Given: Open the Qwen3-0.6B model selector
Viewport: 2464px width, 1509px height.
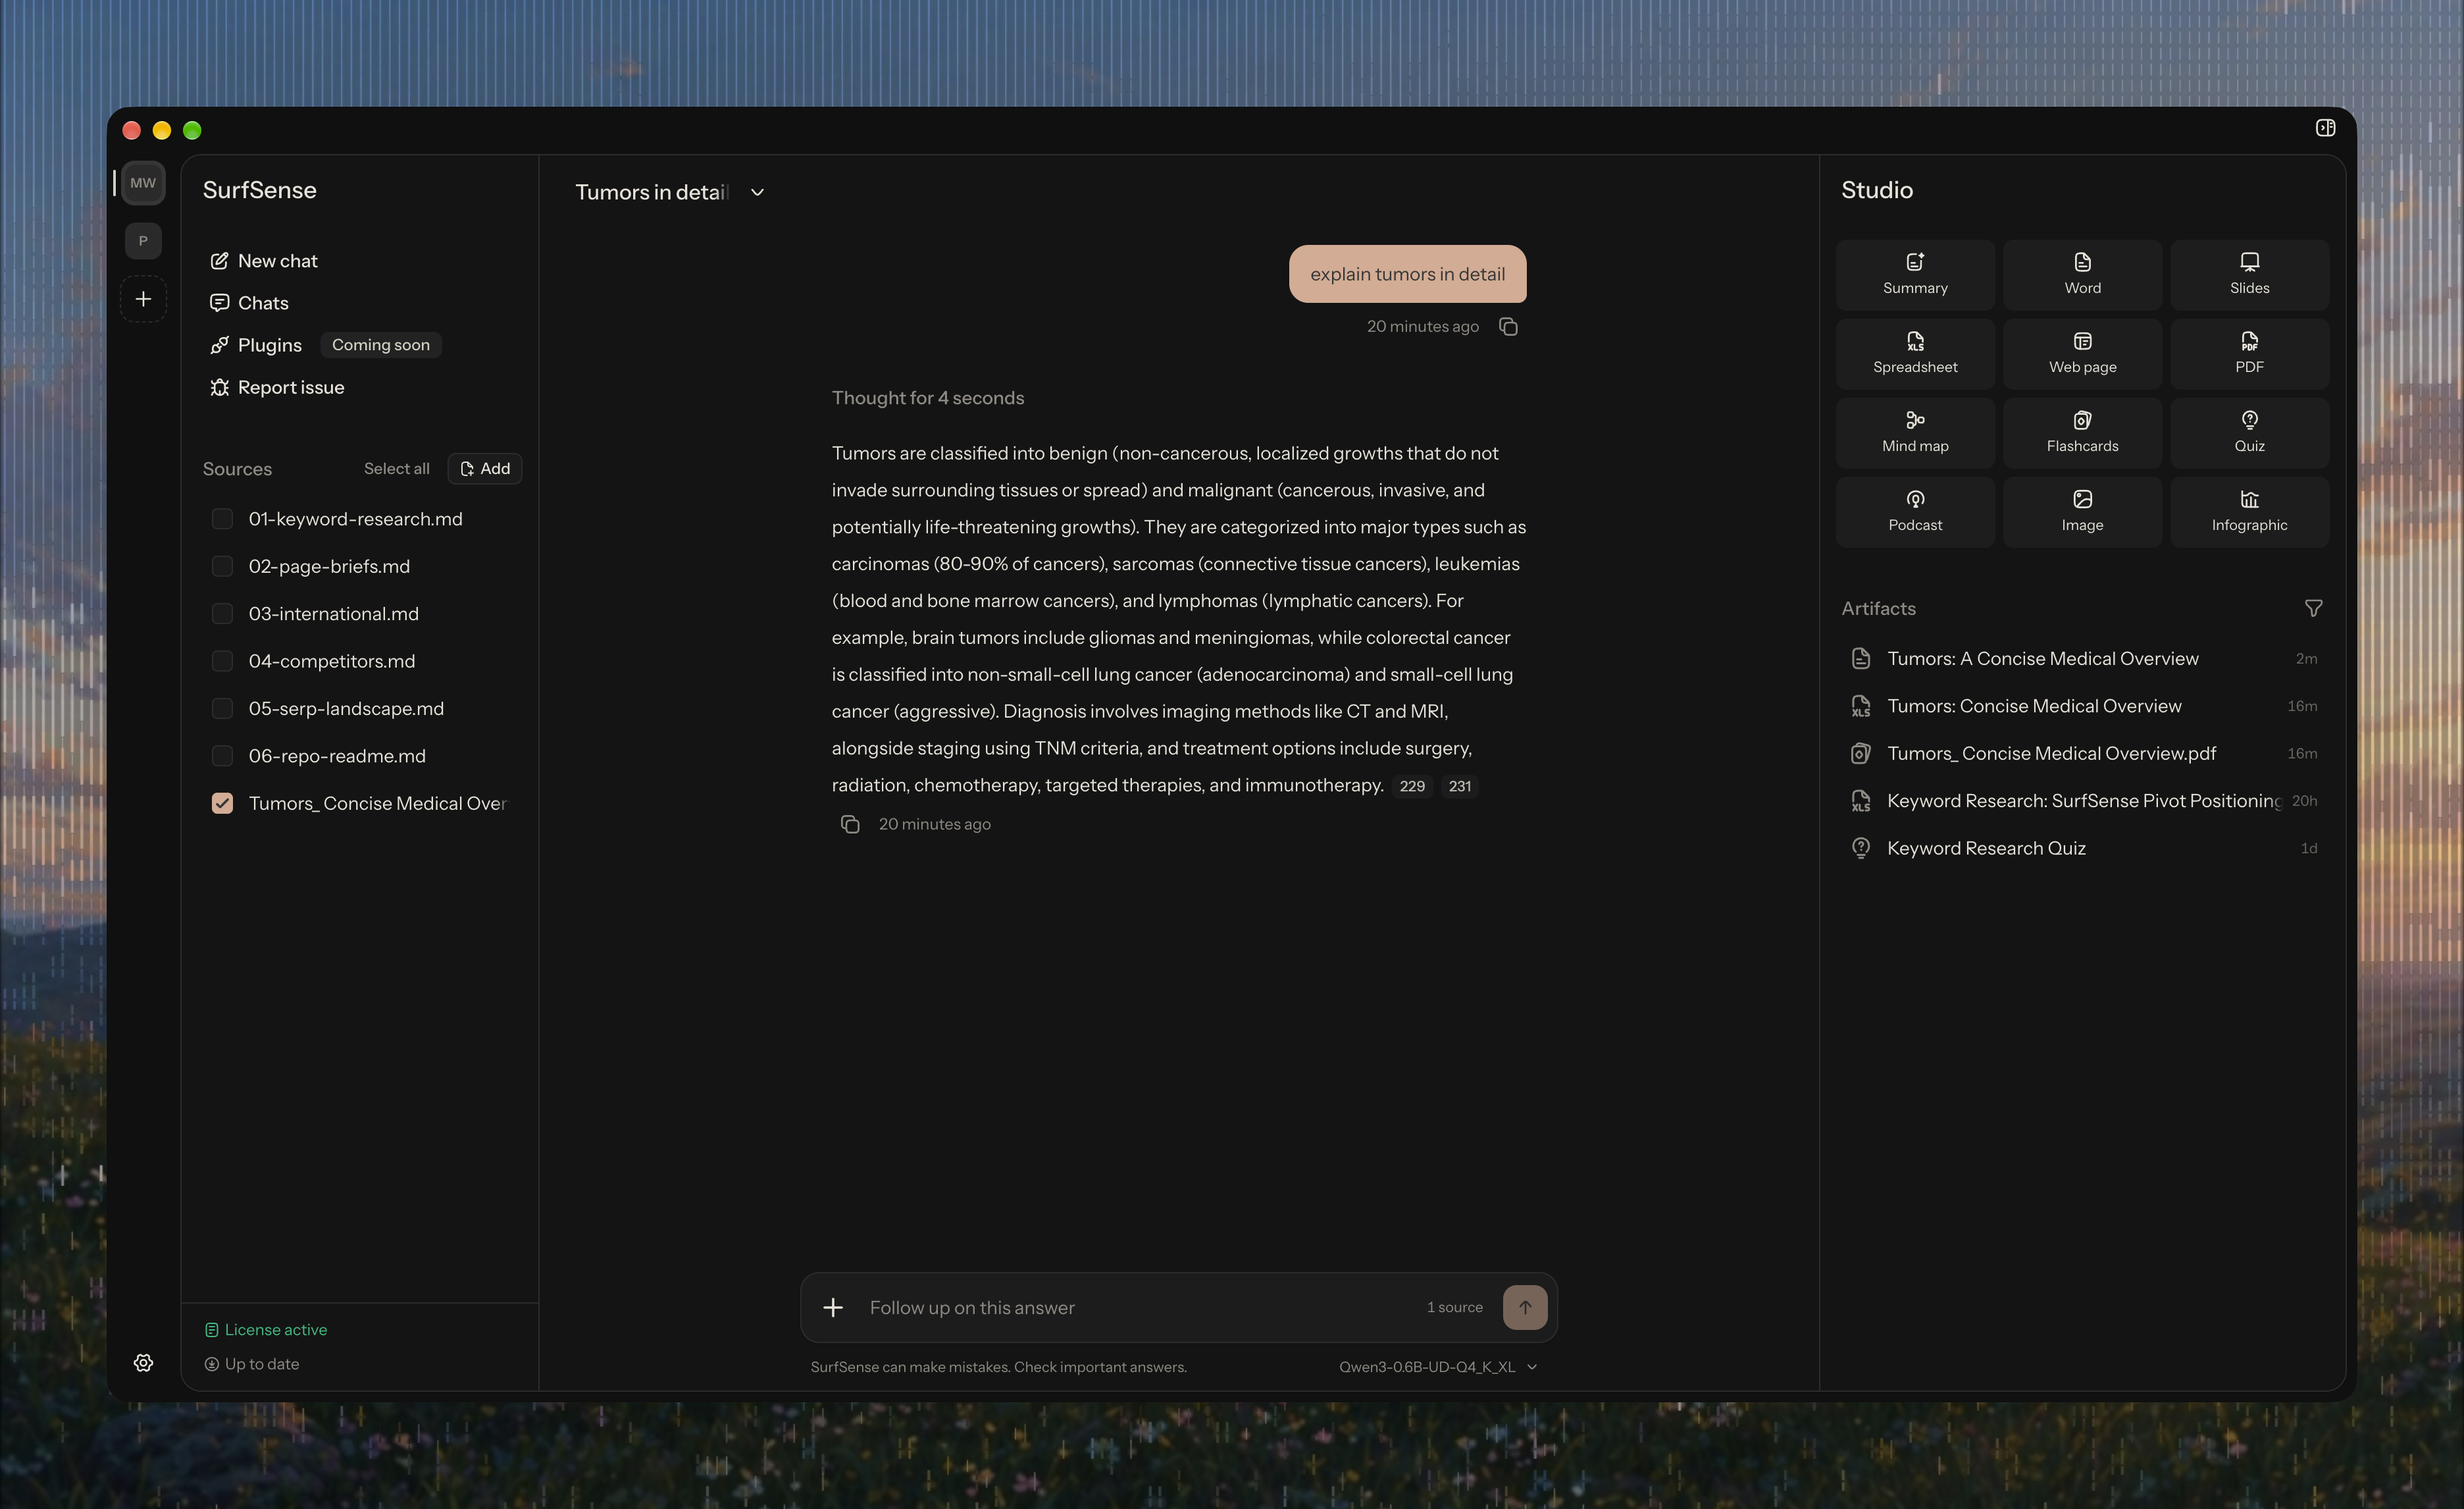Looking at the screenshot, I should coord(1437,1367).
